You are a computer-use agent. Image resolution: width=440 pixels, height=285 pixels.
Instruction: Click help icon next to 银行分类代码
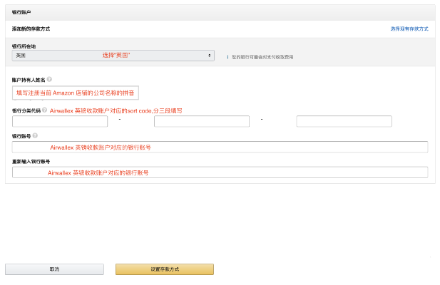(44, 110)
